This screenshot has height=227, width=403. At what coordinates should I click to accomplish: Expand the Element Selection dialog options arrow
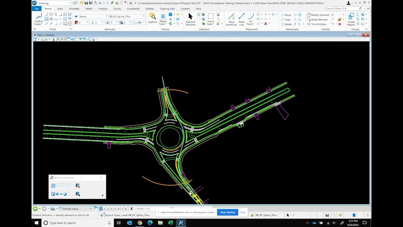(x=102, y=195)
